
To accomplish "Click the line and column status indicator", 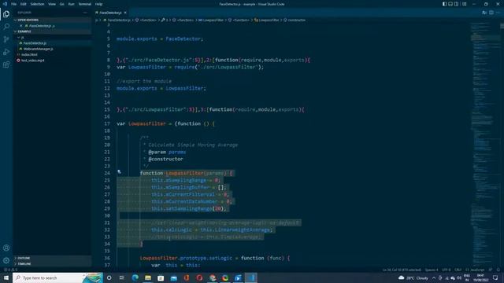I will (402, 270).
